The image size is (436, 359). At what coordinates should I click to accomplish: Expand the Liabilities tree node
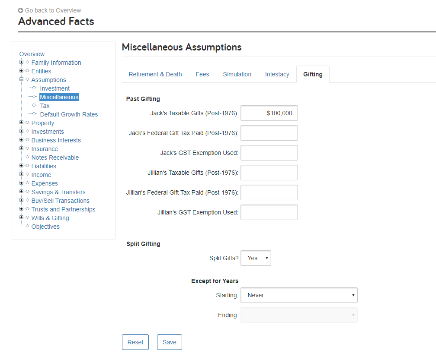coord(21,166)
